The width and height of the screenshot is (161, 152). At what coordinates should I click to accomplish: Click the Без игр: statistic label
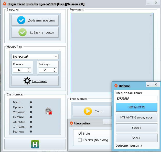point(18,132)
